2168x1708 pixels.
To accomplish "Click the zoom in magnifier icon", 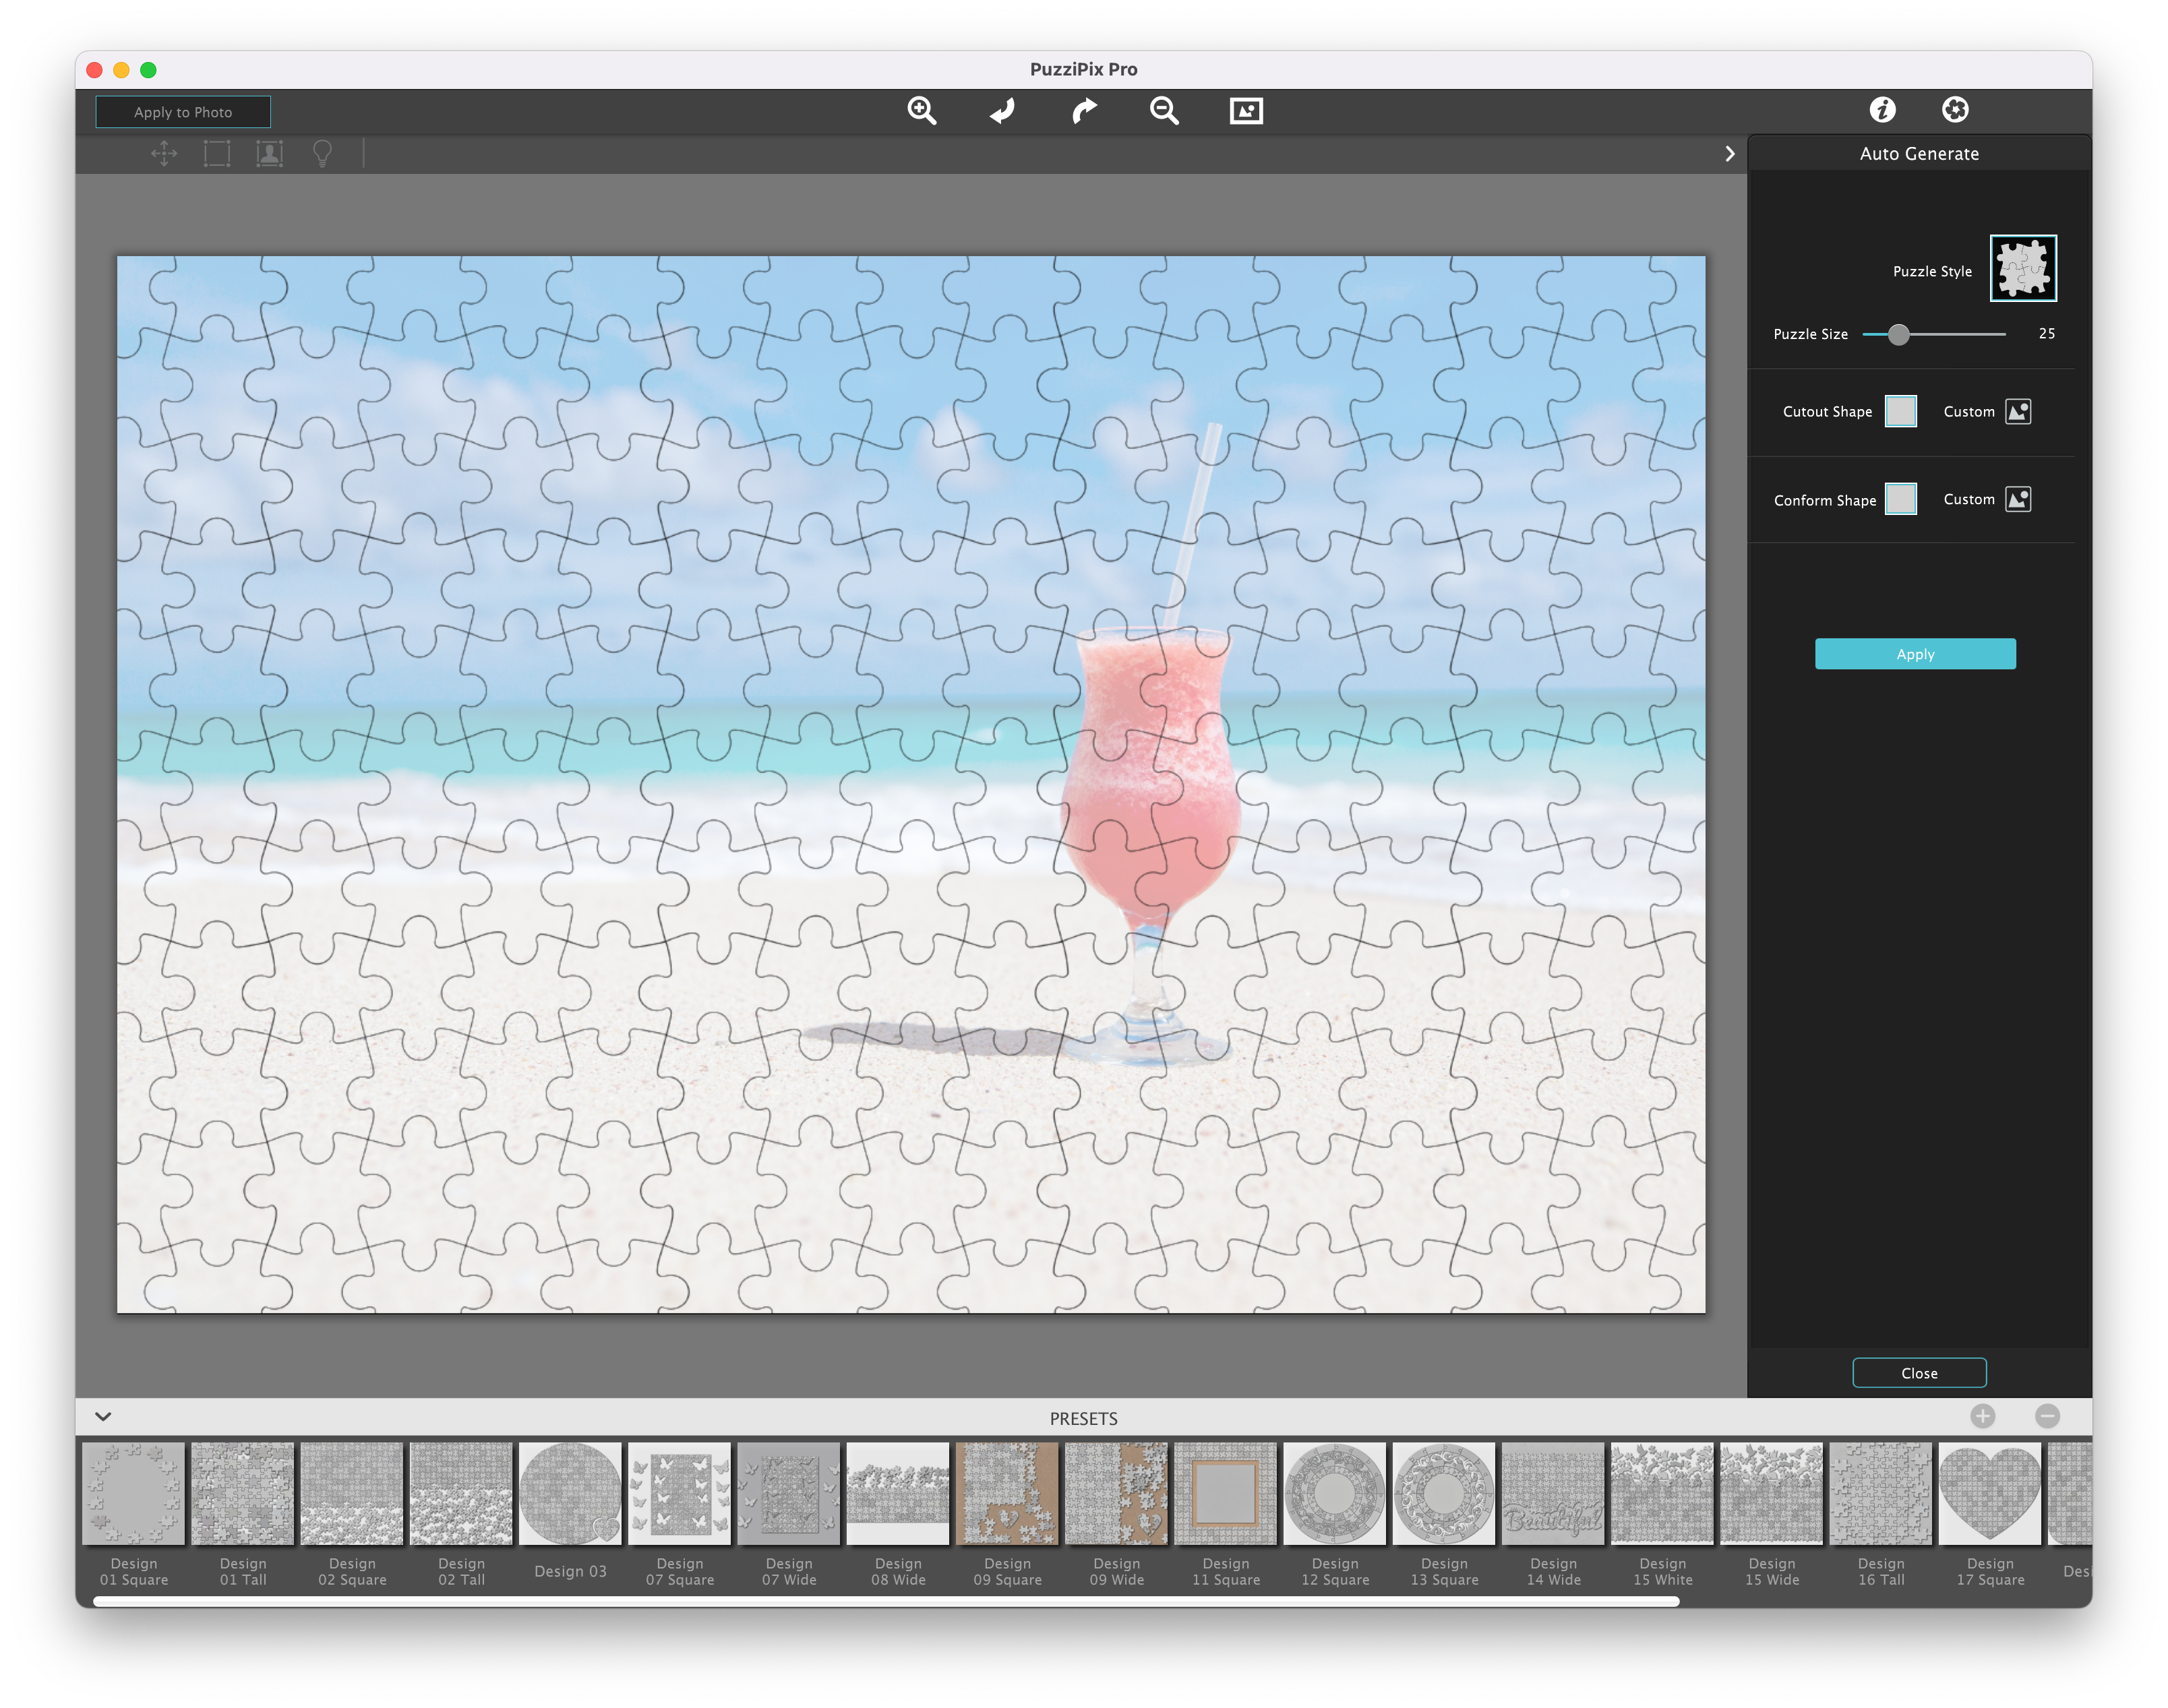I will 922,111.
